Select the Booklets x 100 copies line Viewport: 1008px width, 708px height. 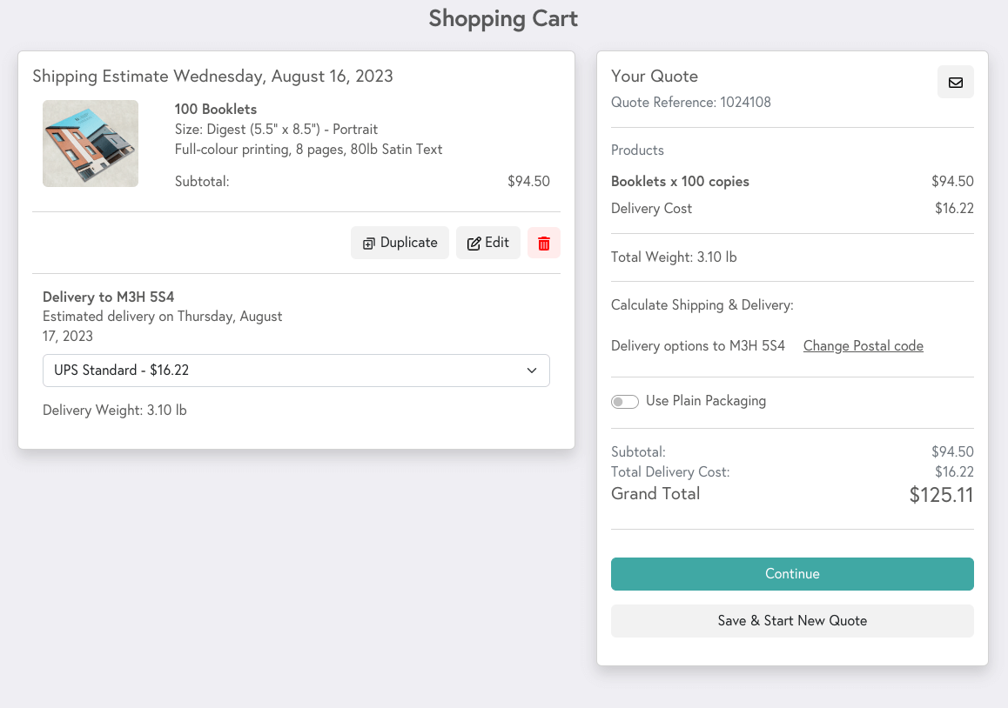[680, 182]
